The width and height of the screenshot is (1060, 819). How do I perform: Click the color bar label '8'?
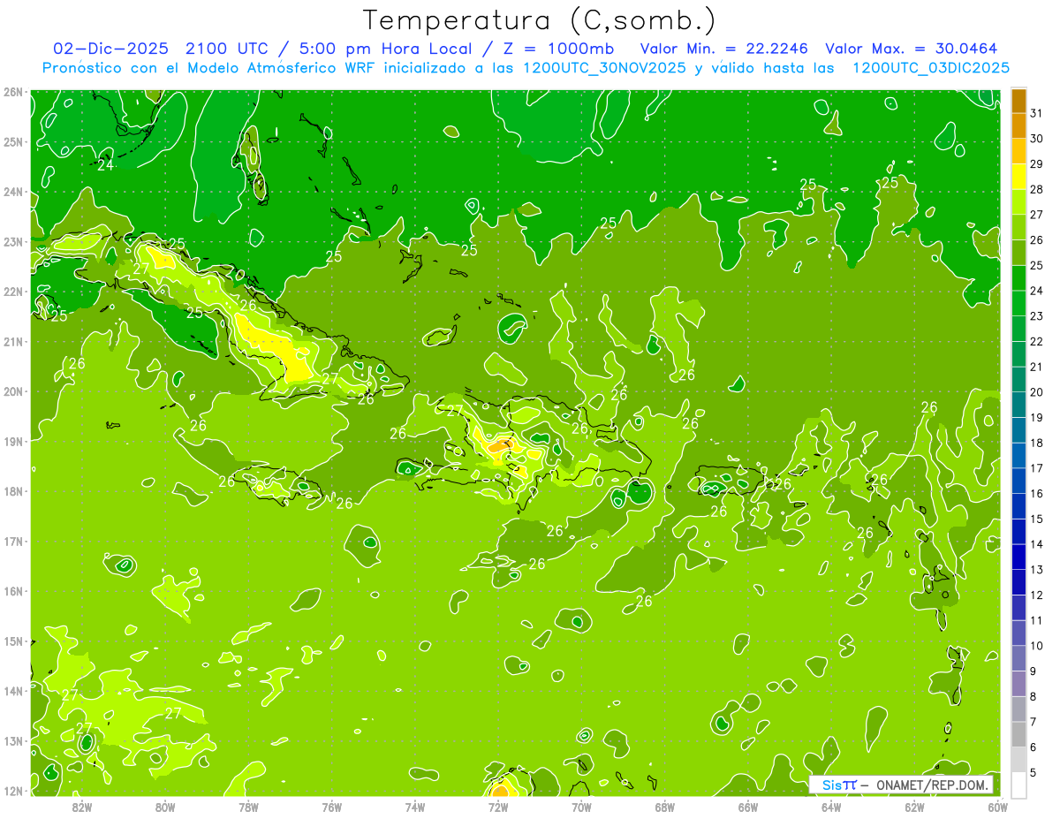1033,696
